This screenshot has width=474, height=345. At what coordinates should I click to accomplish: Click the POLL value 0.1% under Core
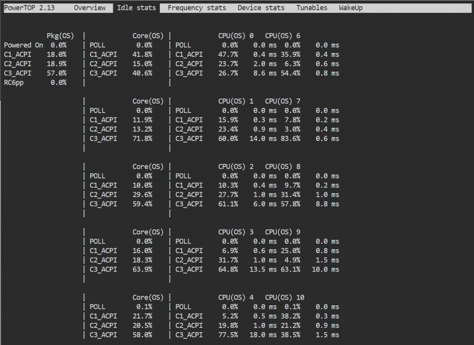tap(144, 307)
